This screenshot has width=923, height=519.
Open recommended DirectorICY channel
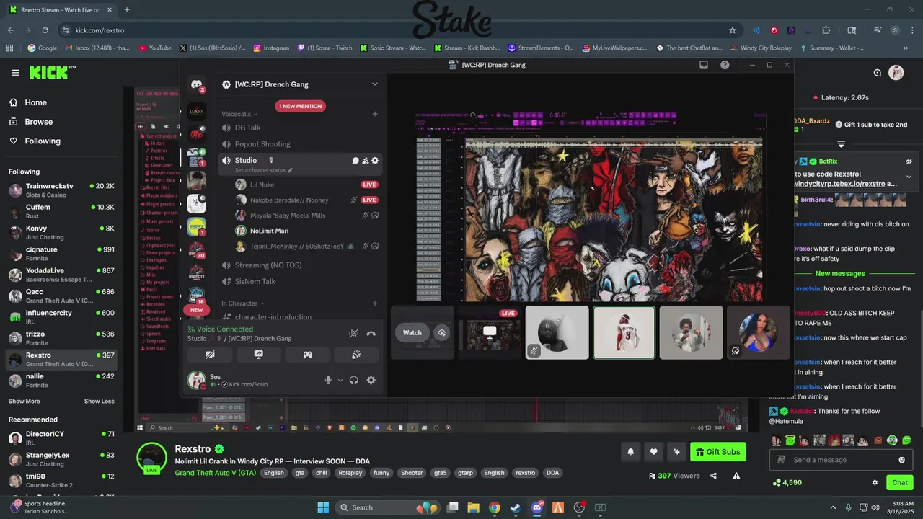pyautogui.click(x=61, y=438)
